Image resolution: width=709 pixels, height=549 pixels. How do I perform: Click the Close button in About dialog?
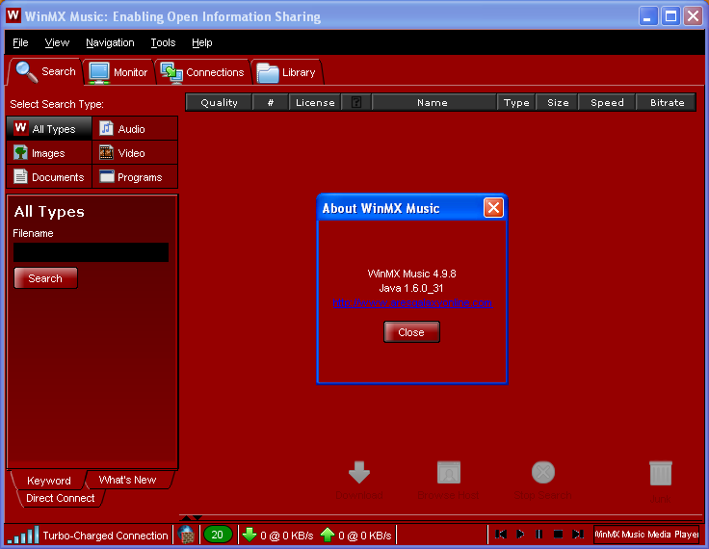pos(411,332)
